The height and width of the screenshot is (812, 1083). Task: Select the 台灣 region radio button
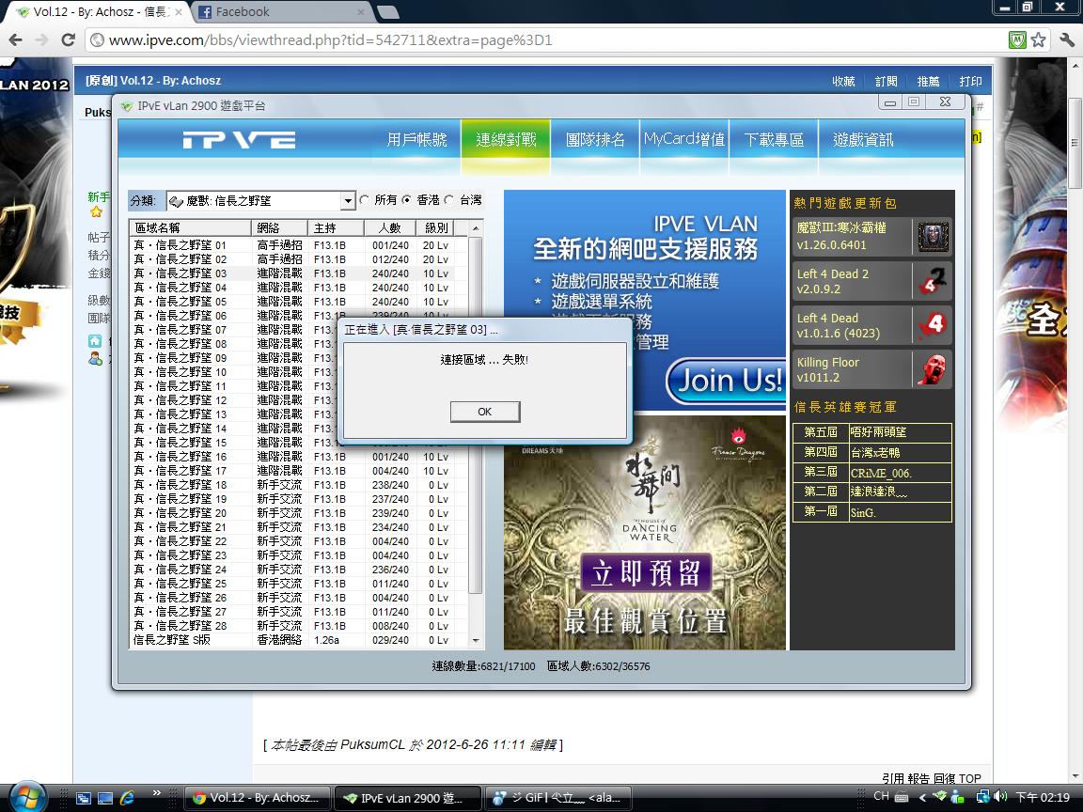[x=449, y=200]
